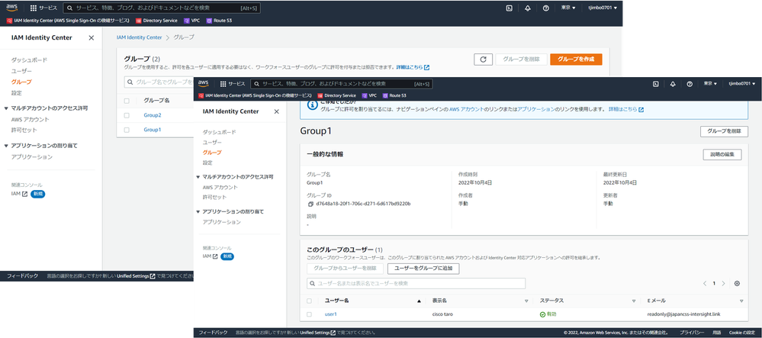The image size is (762, 338).
Task: Open AWS home logo in back window
Action: (x=11, y=8)
